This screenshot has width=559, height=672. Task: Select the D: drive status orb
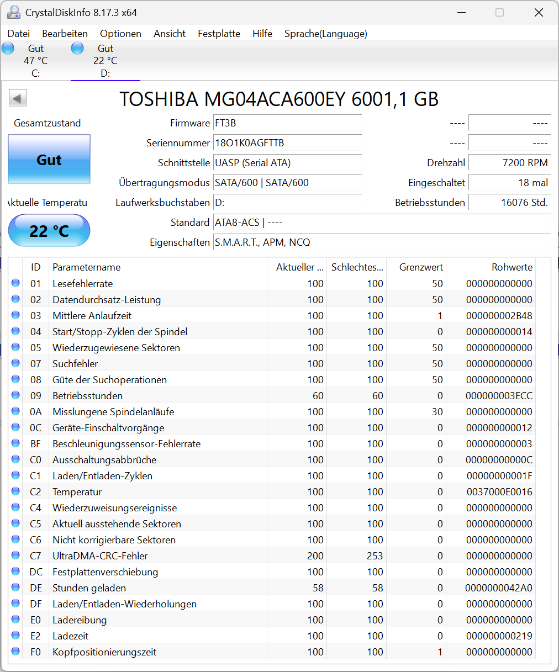[78, 49]
